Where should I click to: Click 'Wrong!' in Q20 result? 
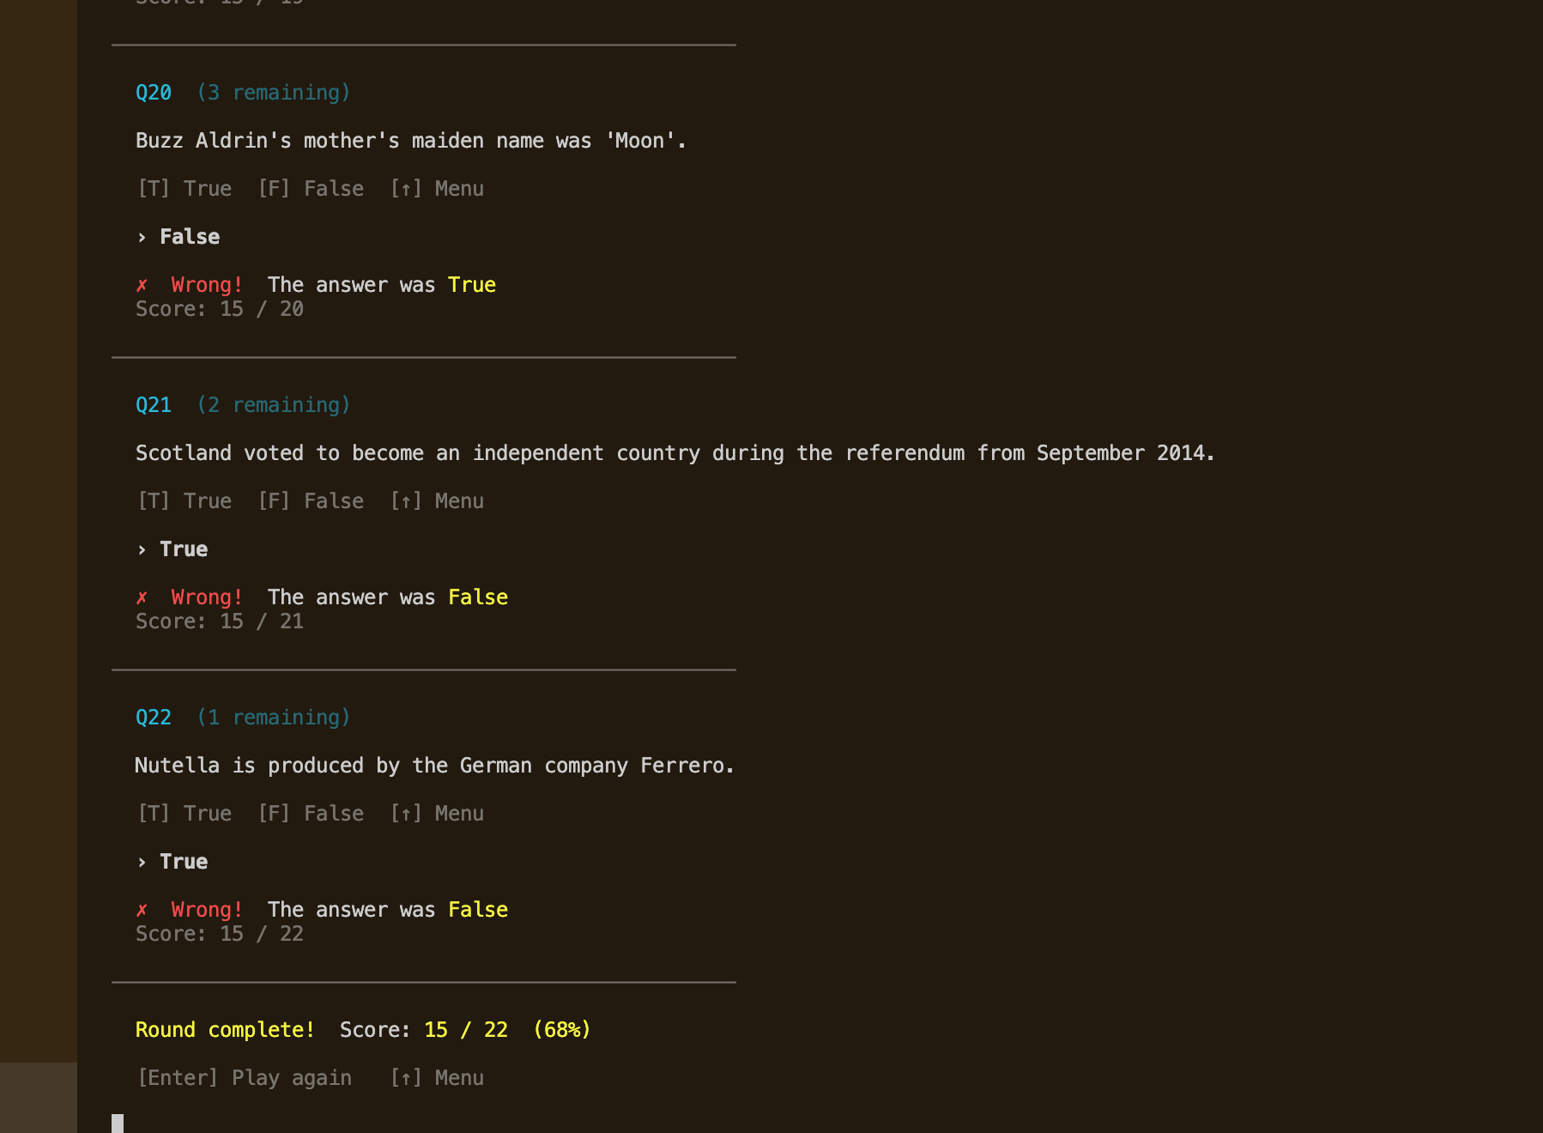pos(207,285)
